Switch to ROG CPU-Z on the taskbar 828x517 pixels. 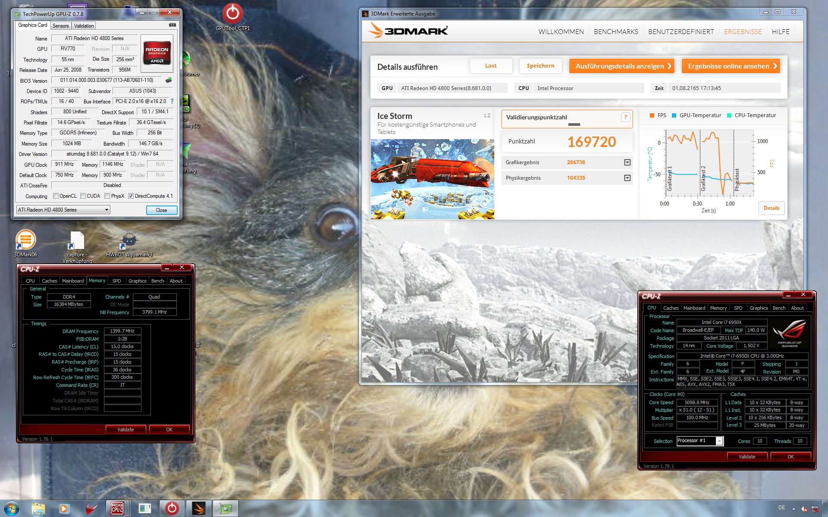click(118, 509)
